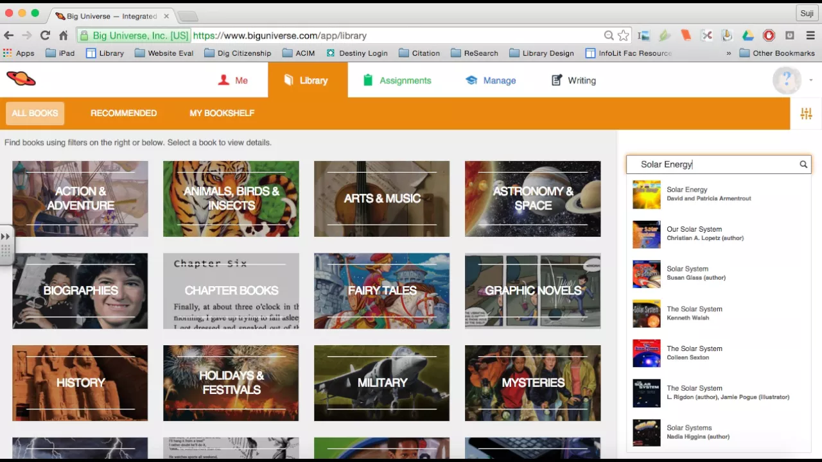The height and width of the screenshot is (462, 822).
Task: Click the Suji profile button
Action: point(807,13)
